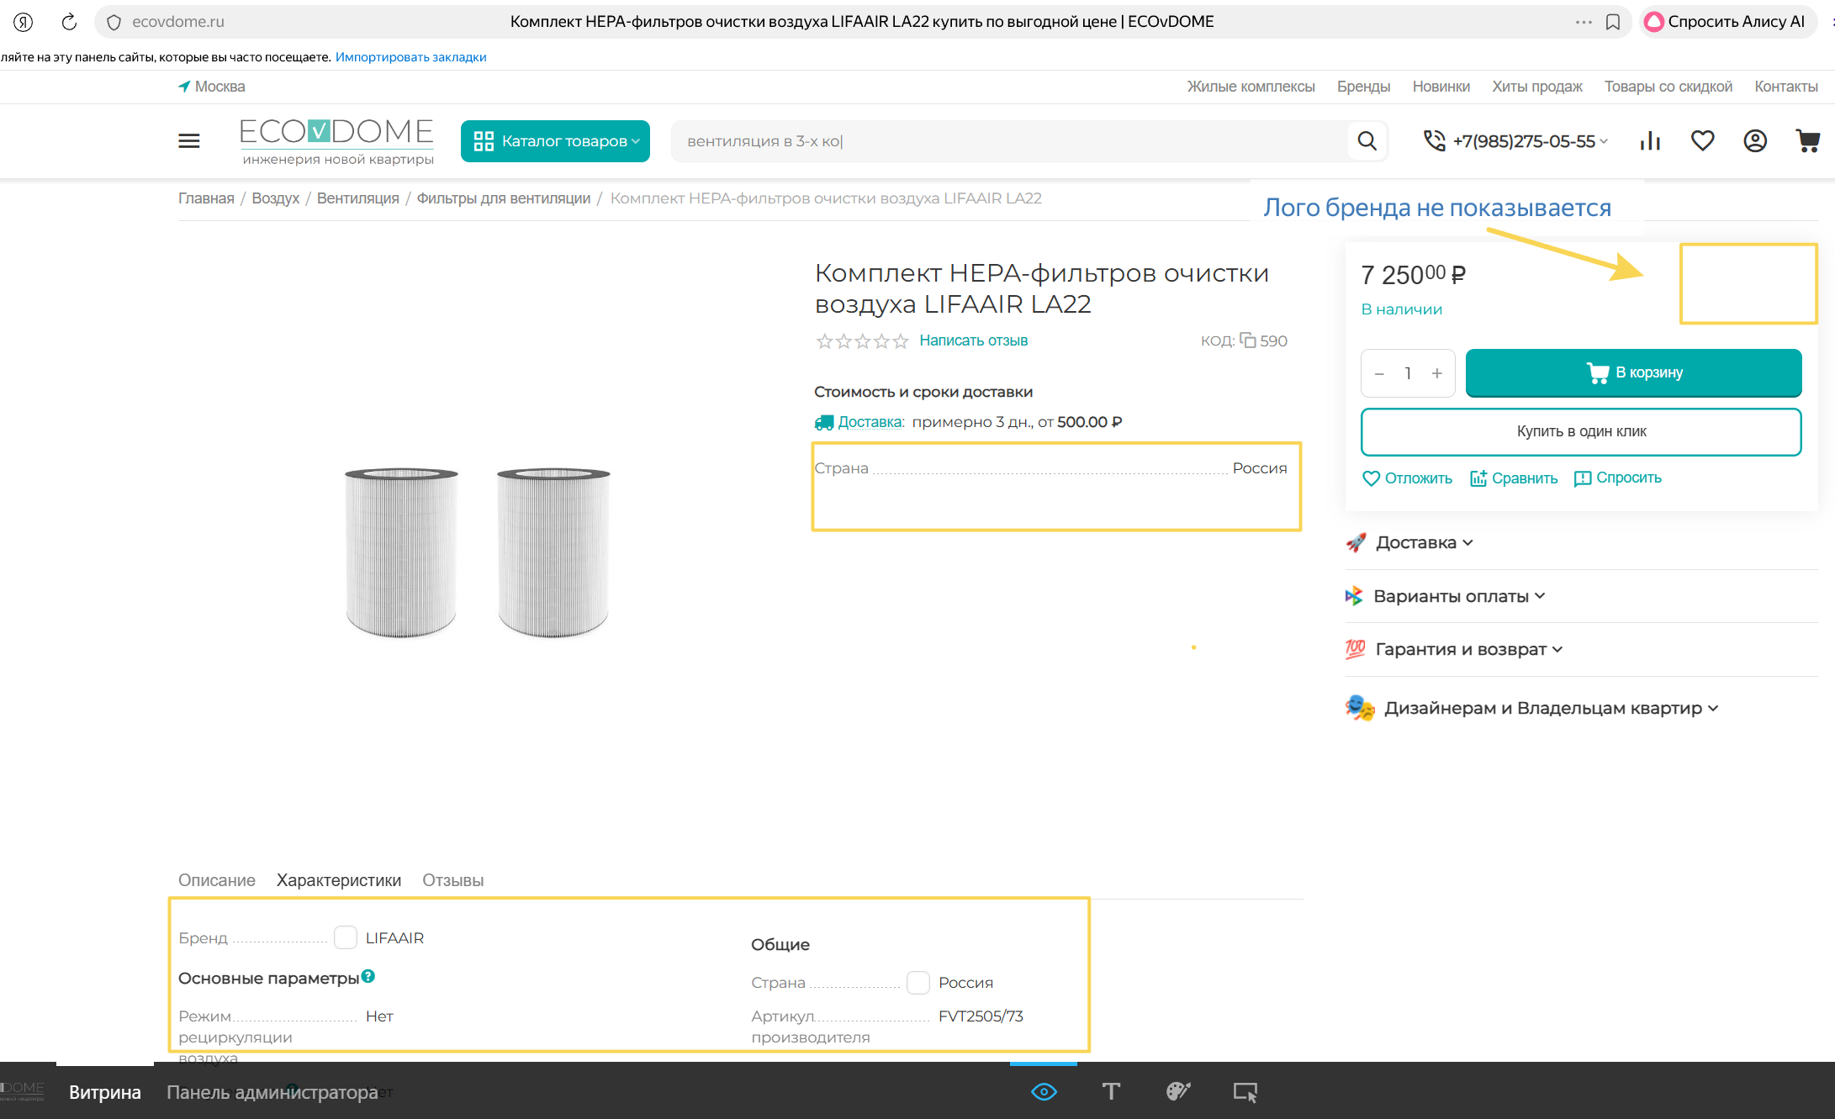Image resolution: width=1835 pixels, height=1119 pixels.
Task: Open the hamburger menu icon
Action: (189, 141)
